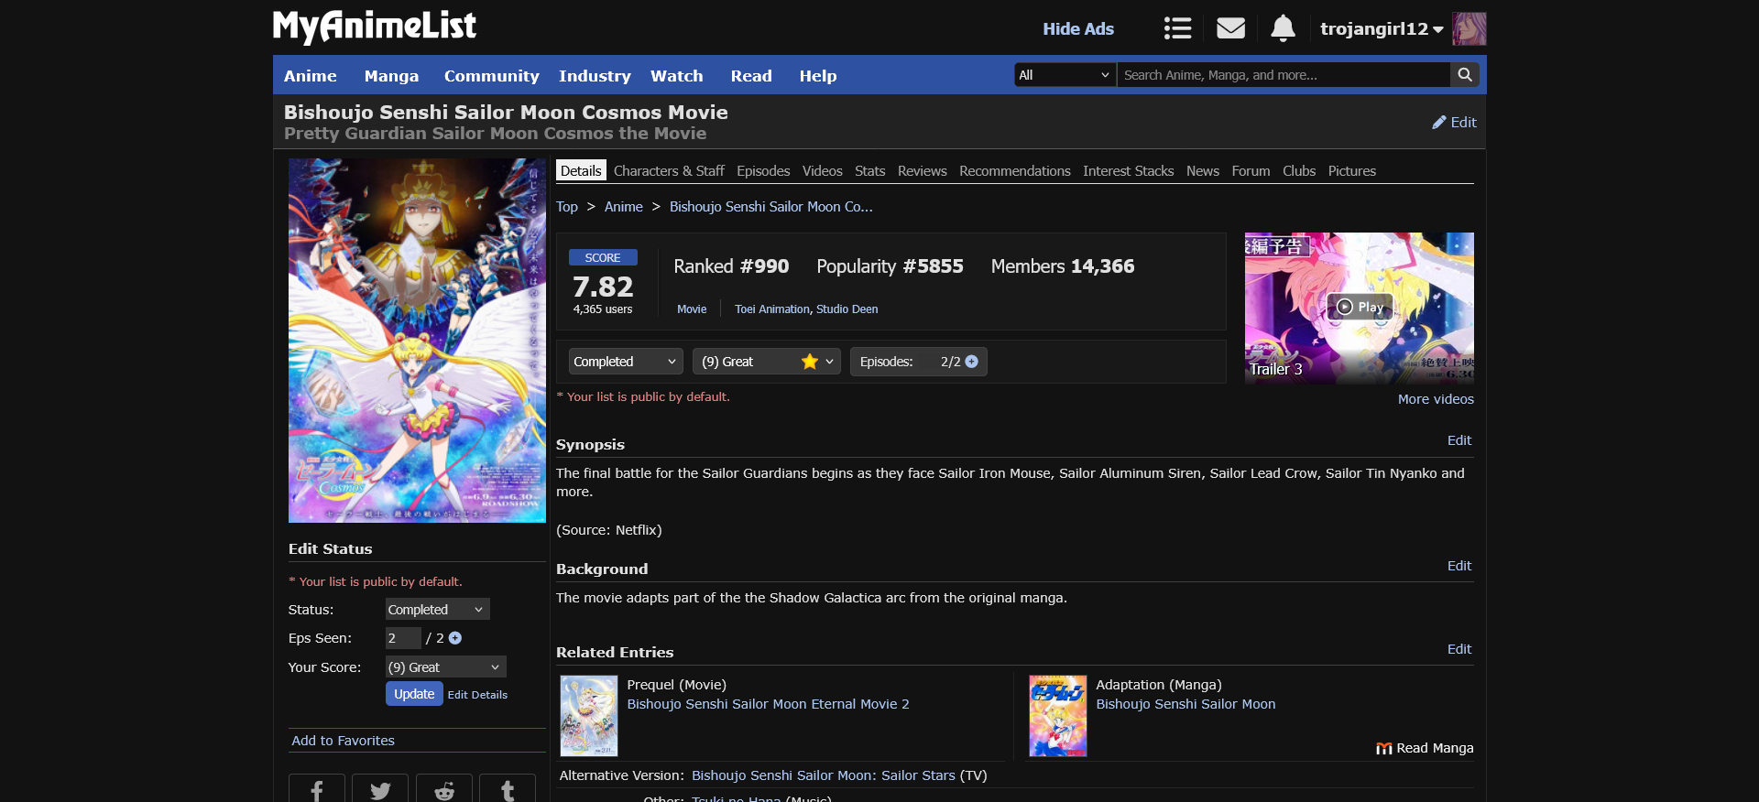Expand the All search category dropdown
1759x802 pixels.
click(x=1065, y=75)
